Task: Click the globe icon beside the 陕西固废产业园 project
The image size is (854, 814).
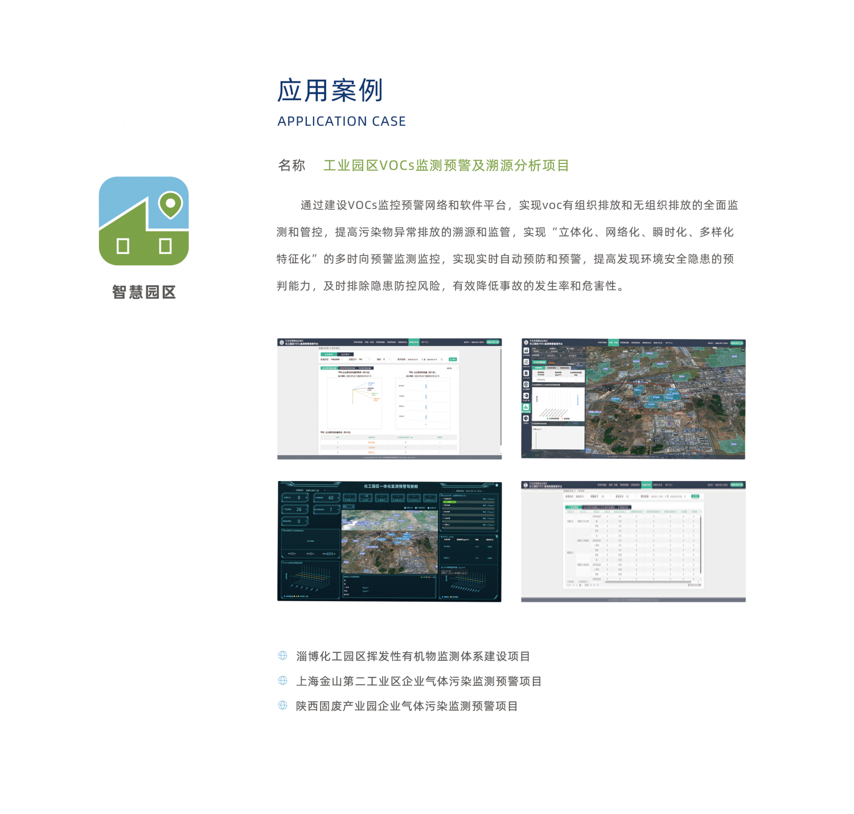Action: [283, 706]
